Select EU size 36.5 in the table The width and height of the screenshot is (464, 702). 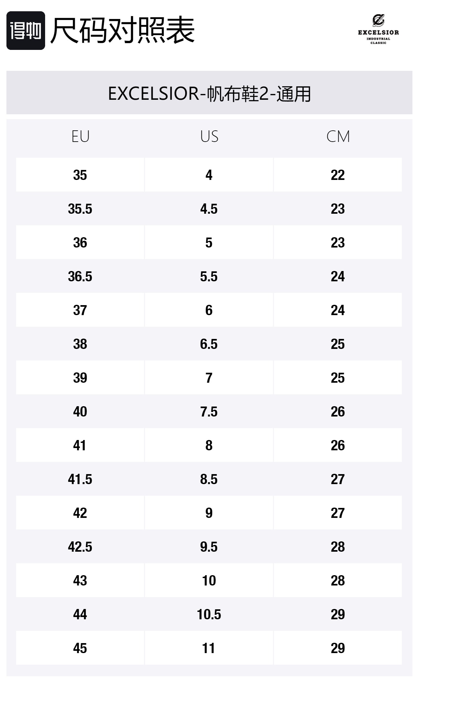tap(80, 276)
